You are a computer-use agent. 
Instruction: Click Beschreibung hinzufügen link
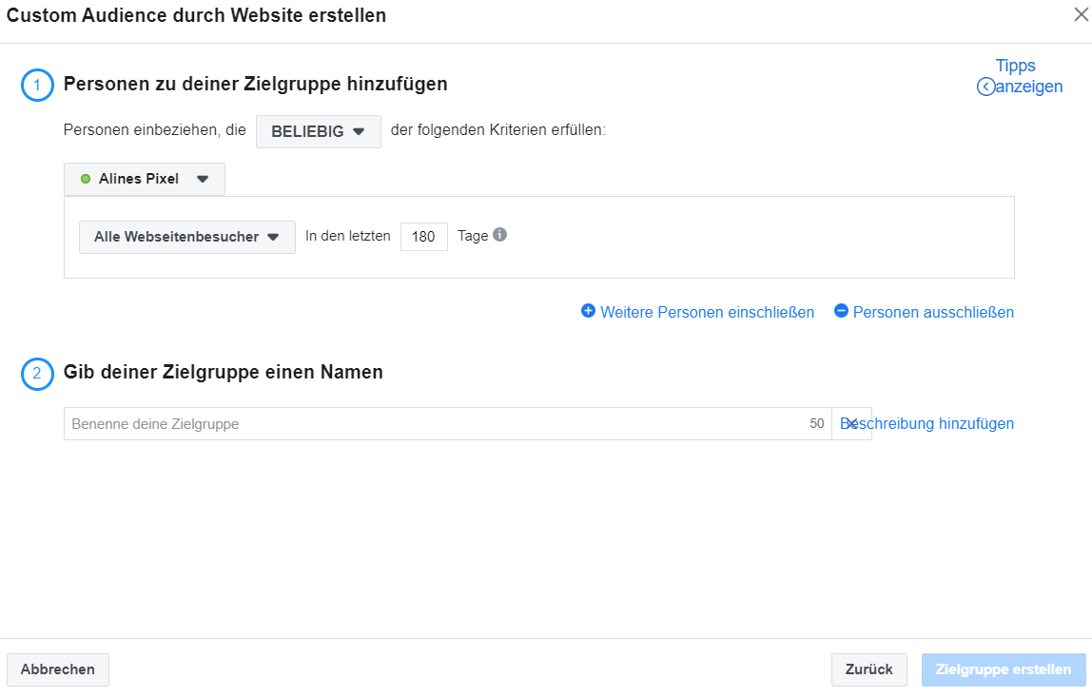926,424
